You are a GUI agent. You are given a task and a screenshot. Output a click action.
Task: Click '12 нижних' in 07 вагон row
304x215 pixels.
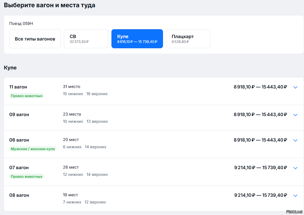73,175
